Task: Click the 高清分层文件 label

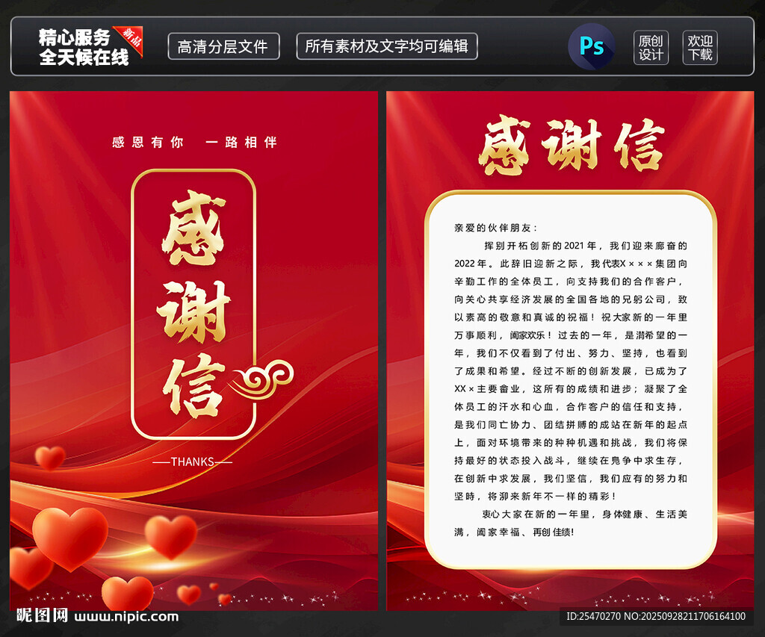Action: tap(223, 47)
